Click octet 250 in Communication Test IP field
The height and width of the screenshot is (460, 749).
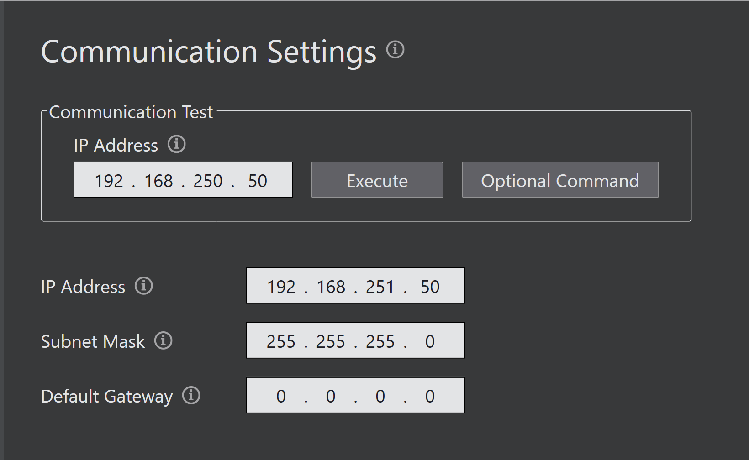(208, 181)
